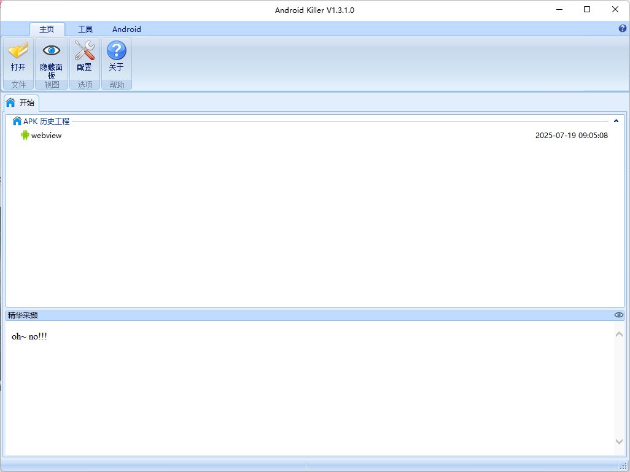
Task: Click the resize grip in the status bar
Action: pyautogui.click(x=623, y=466)
